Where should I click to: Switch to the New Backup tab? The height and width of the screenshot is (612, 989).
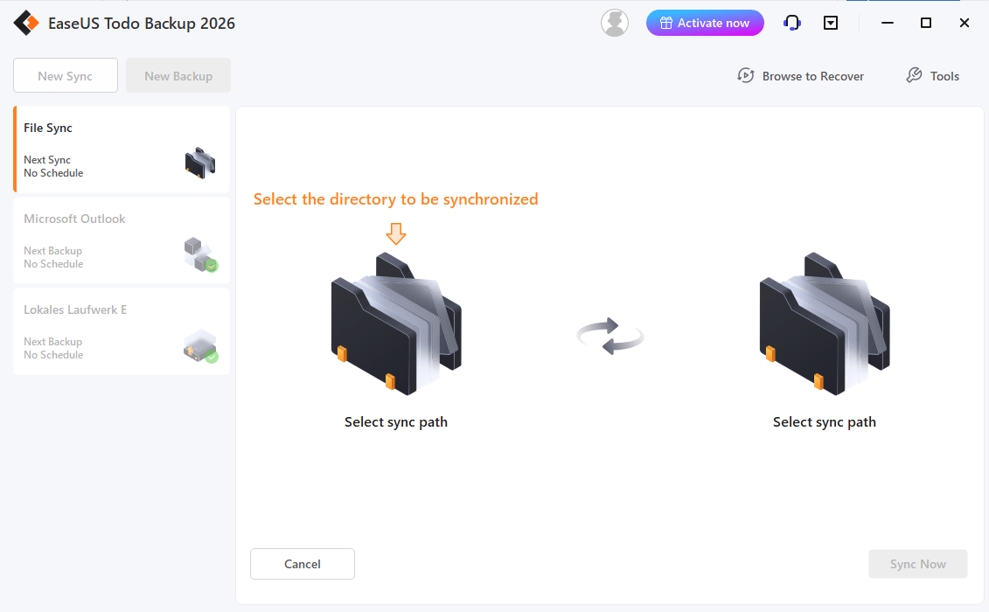pos(178,75)
